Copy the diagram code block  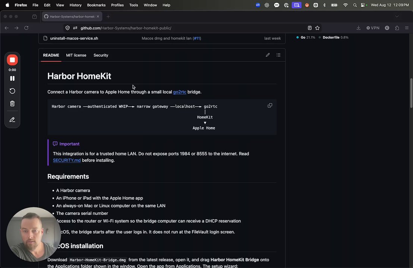(270, 105)
